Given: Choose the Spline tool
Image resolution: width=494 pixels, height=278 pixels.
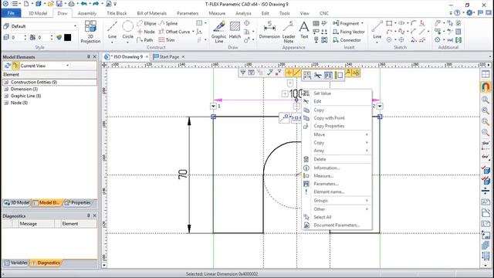Looking at the screenshot, I should [x=168, y=23].
